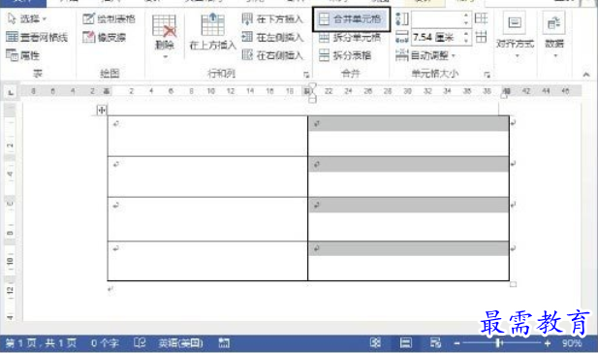Select the 橡皮擦 eraser tool
598x353 pixels.
(x=105, y=37)
